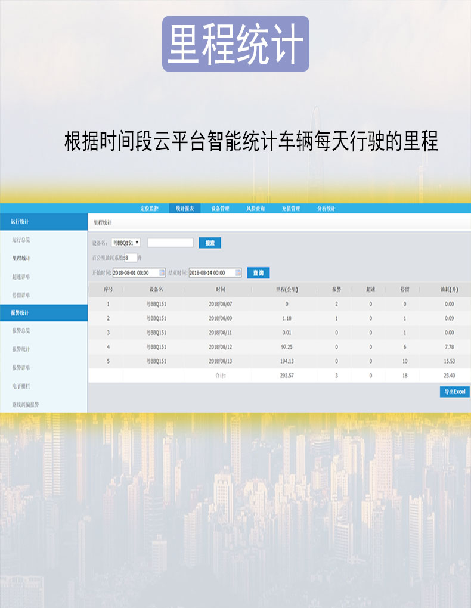This screenshot has width=471, height=608.
Task: Click the 里程(公里) column header
Action: (287, 289)
